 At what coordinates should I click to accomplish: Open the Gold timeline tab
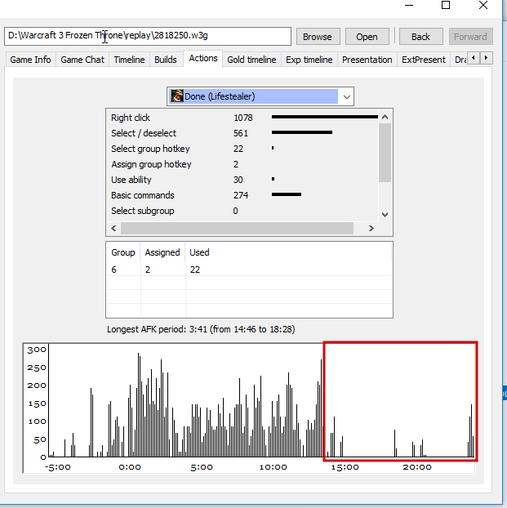[x=251, y=60]
